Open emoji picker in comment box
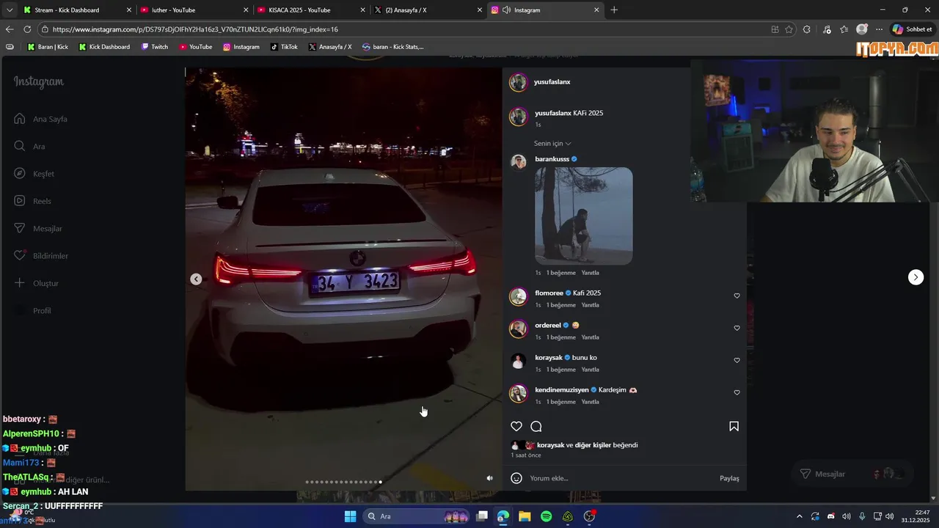 (516, 478)
